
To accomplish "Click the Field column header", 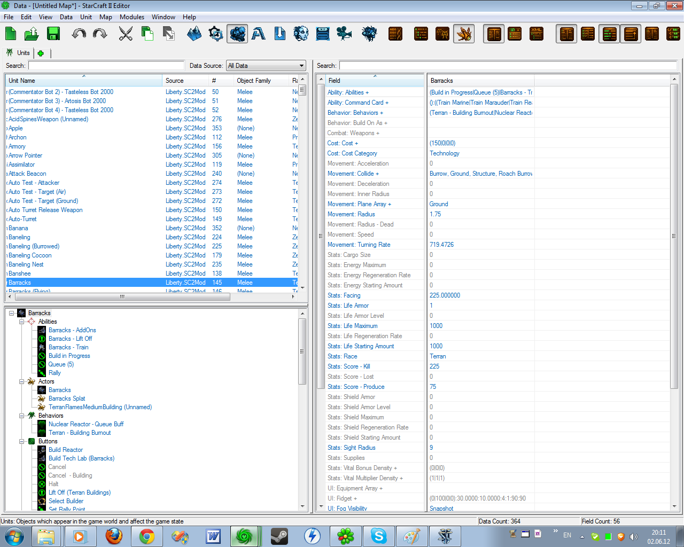I will tap(375, 81).
